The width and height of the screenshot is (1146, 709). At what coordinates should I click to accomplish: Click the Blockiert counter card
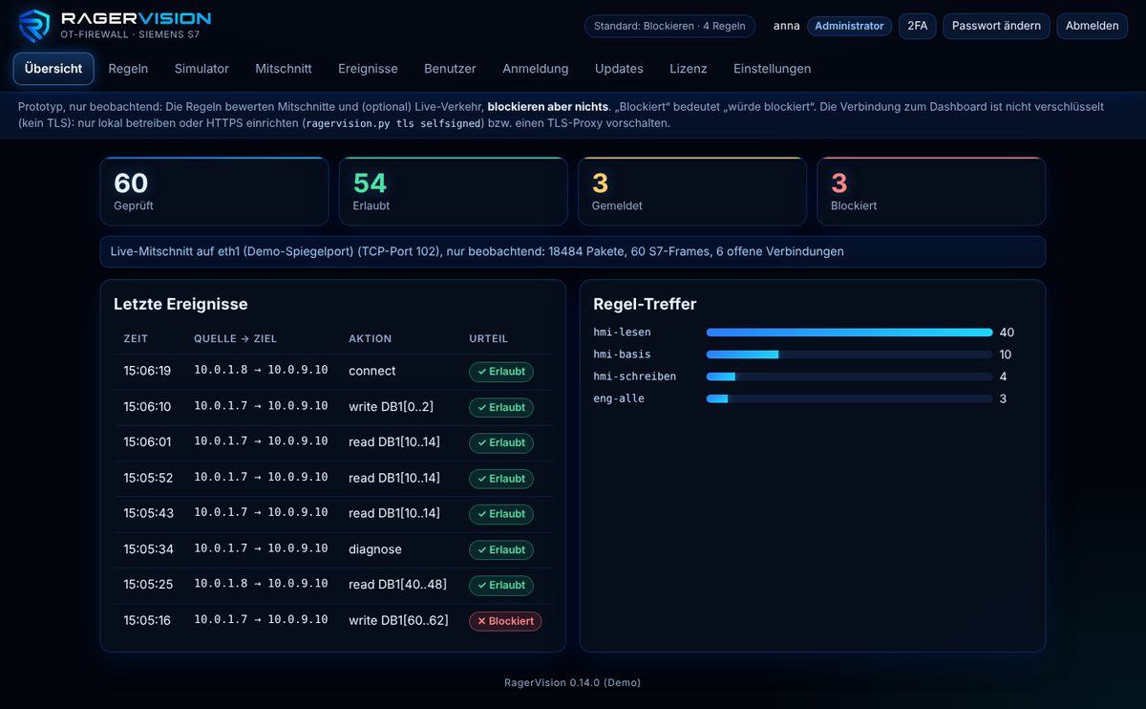931,191
